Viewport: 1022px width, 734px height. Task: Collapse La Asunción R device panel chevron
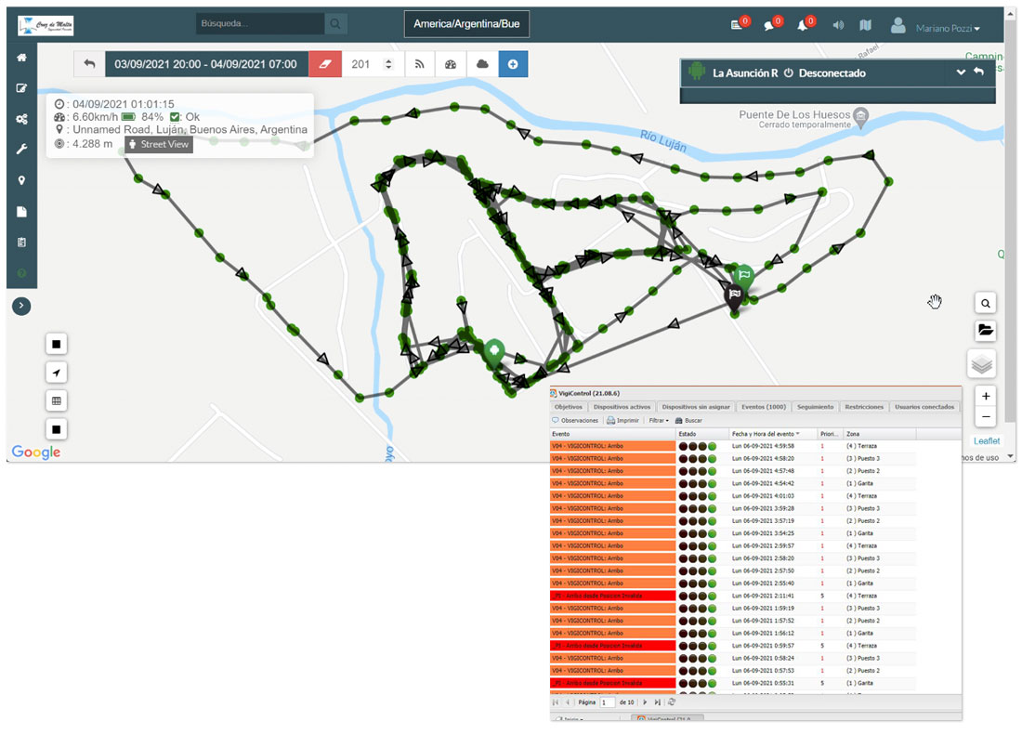[961, 72]
